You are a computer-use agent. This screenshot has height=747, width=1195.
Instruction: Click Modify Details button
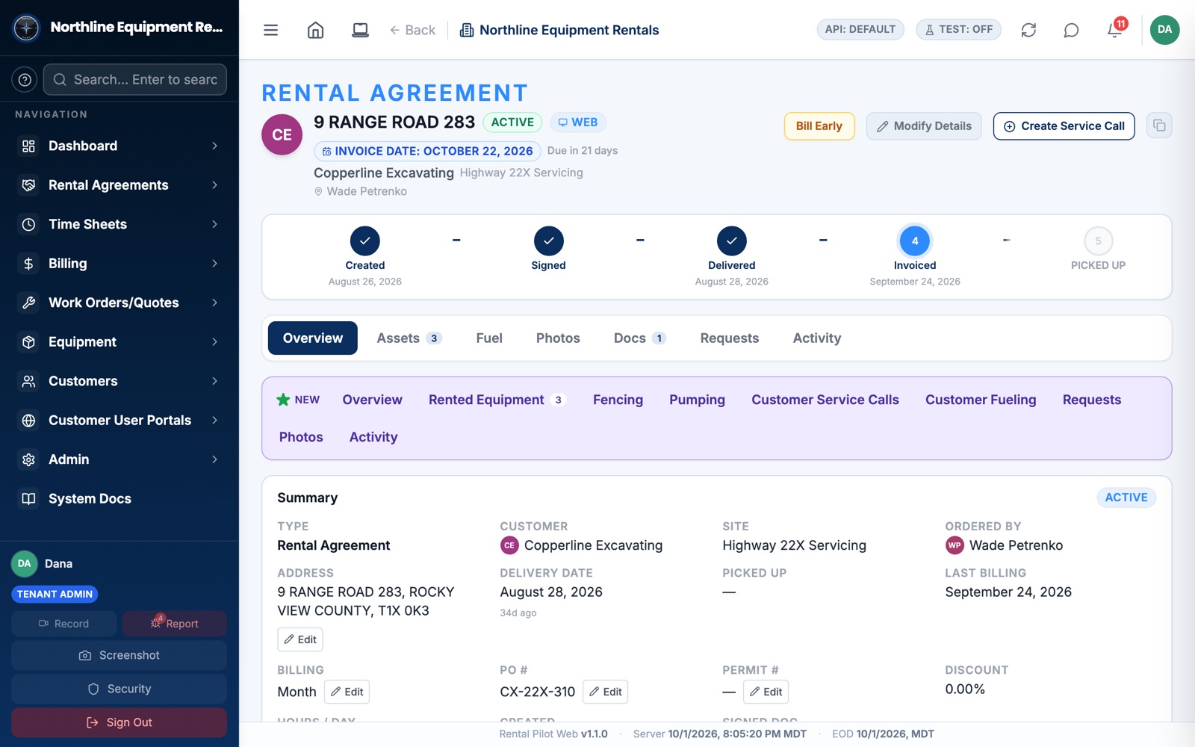924,126
